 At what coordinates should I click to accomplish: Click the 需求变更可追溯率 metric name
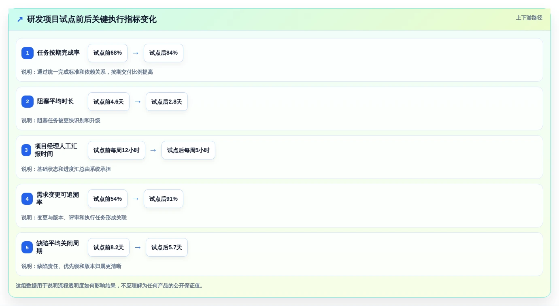pyautogui.click(x=57, y=199)
